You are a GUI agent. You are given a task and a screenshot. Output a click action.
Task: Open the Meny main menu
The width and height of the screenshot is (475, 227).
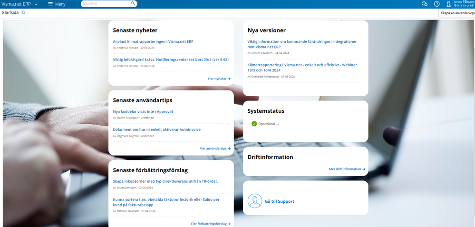57,4
